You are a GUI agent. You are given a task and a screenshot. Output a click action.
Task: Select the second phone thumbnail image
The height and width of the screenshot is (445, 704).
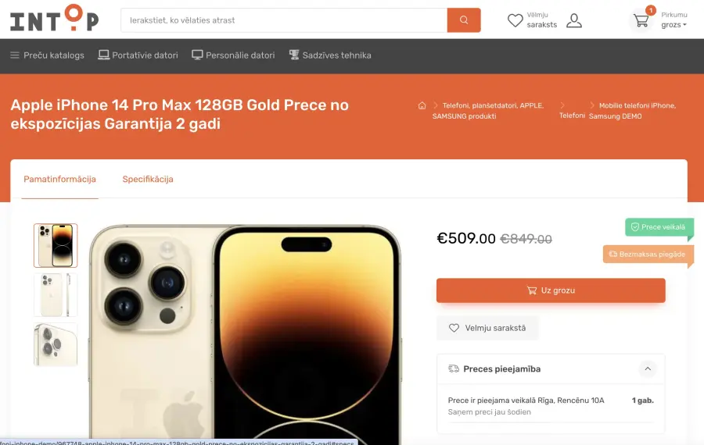click(x=56, y=295)
